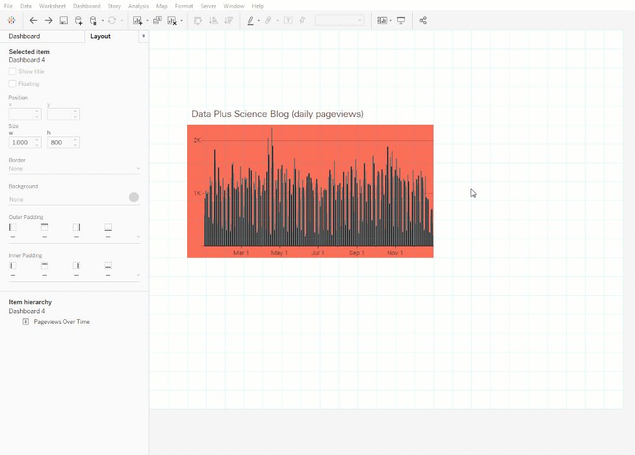
Task: Click the Share icon in toolbar
Action: 423,20
